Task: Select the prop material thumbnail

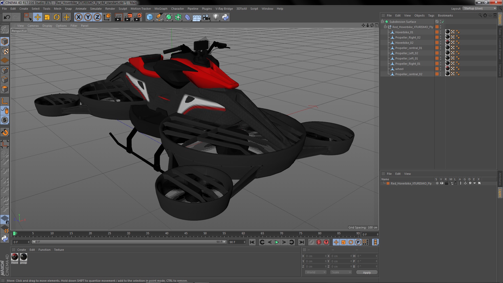Action: point(24,257)
